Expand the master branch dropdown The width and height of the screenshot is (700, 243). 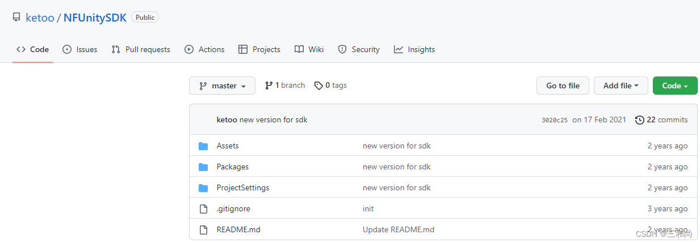pyautogui.click(x=222, y=86)
